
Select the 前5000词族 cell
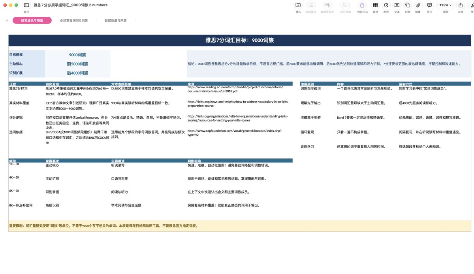[x=77, y=64]
